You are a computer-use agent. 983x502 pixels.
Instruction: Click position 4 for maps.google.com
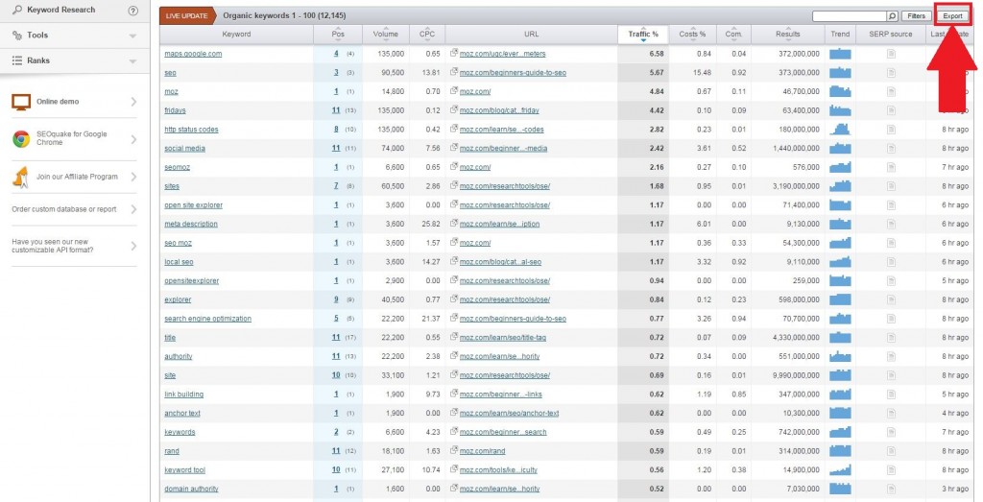[x=336, y=54]
